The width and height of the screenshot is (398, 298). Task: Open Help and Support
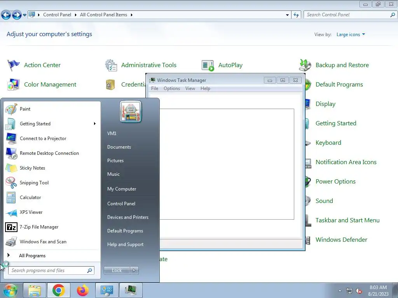(x=125, y=244)
